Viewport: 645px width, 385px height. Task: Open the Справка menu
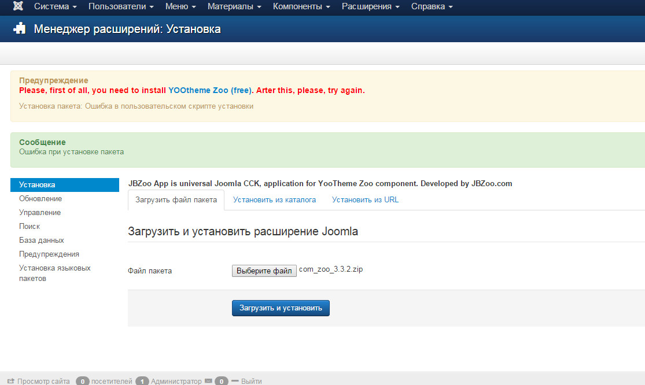[432, 7]
